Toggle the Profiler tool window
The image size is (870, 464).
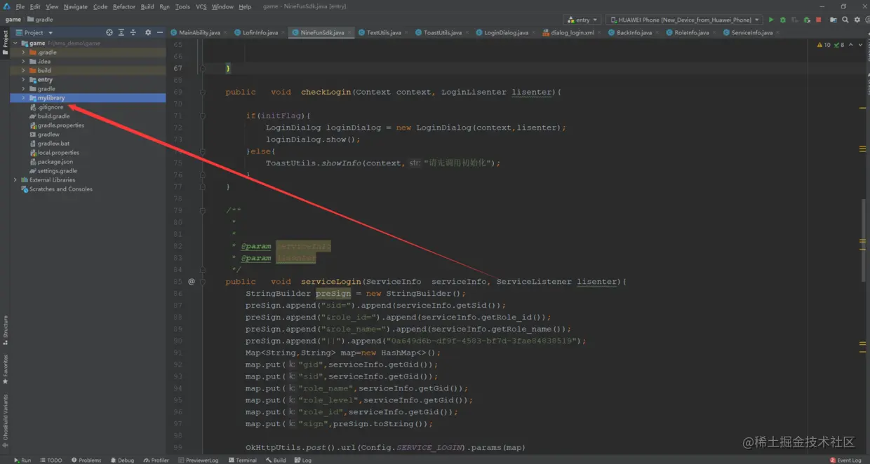(x=156, y=460)
